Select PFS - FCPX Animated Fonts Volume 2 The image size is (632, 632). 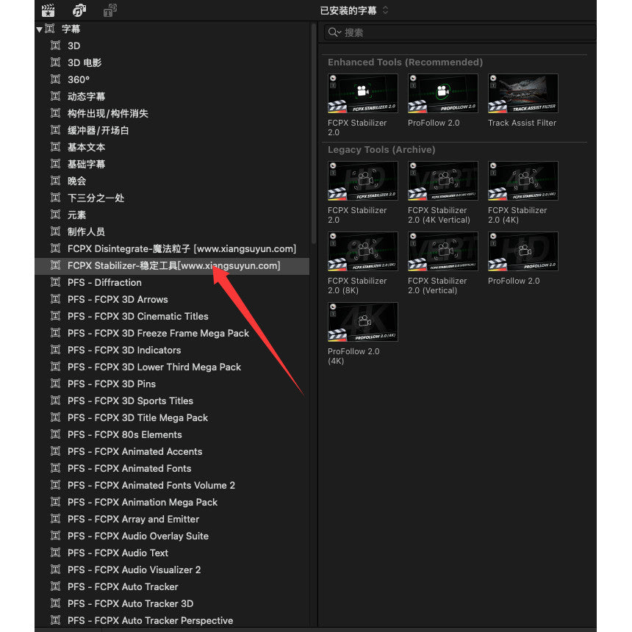172,486
